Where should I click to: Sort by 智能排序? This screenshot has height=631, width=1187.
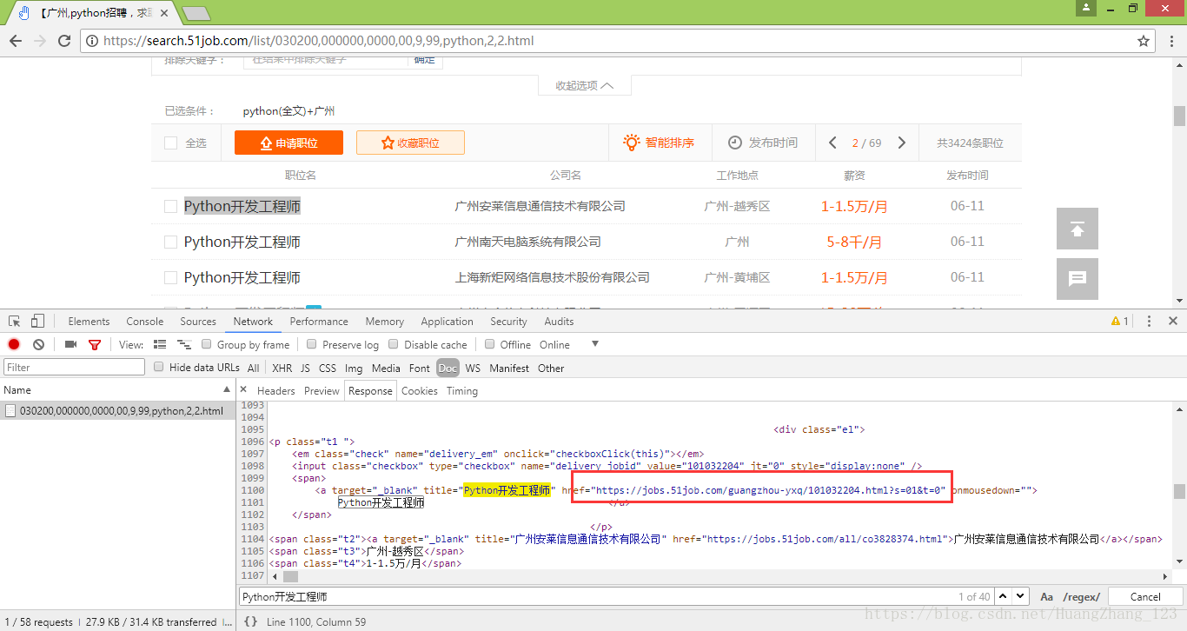[659, 143]
